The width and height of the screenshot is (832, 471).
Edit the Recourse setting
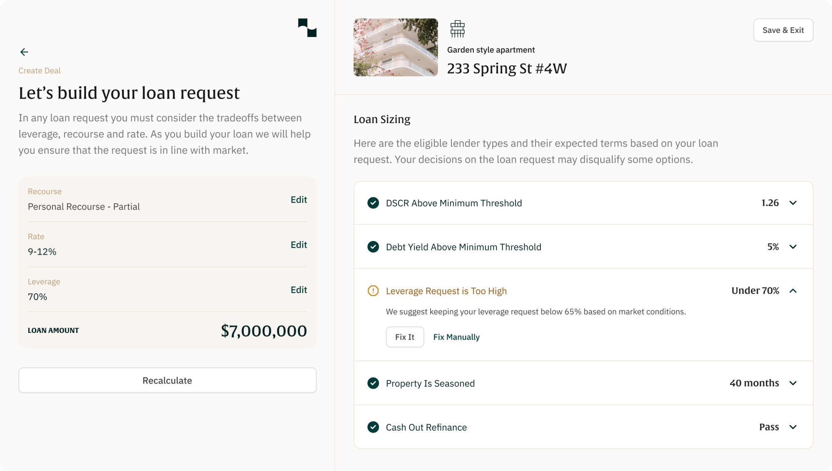pos(299,200)
